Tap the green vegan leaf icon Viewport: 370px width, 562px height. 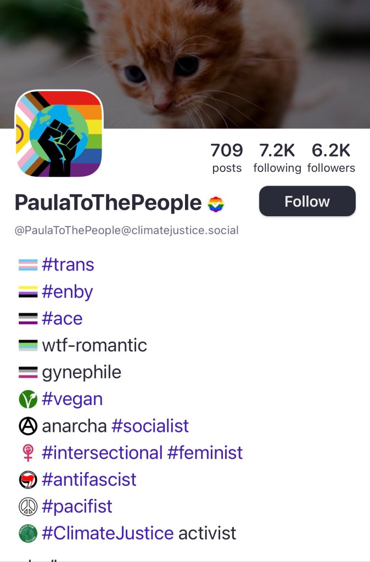coord(28,399)
